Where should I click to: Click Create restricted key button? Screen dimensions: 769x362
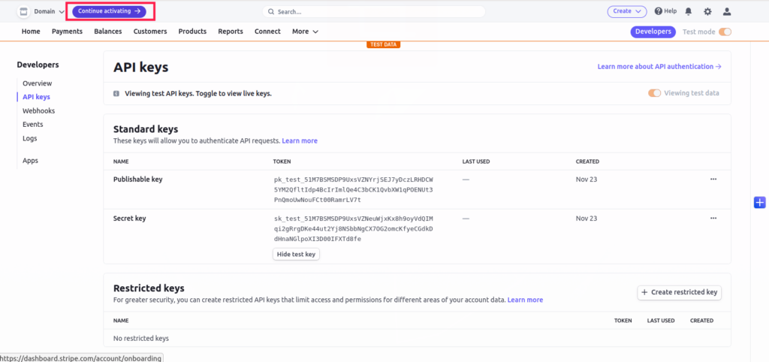click(x=679, y=292)
